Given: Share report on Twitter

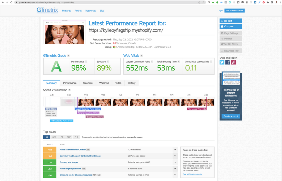Looking at the screenshot, I should (222, 62).
